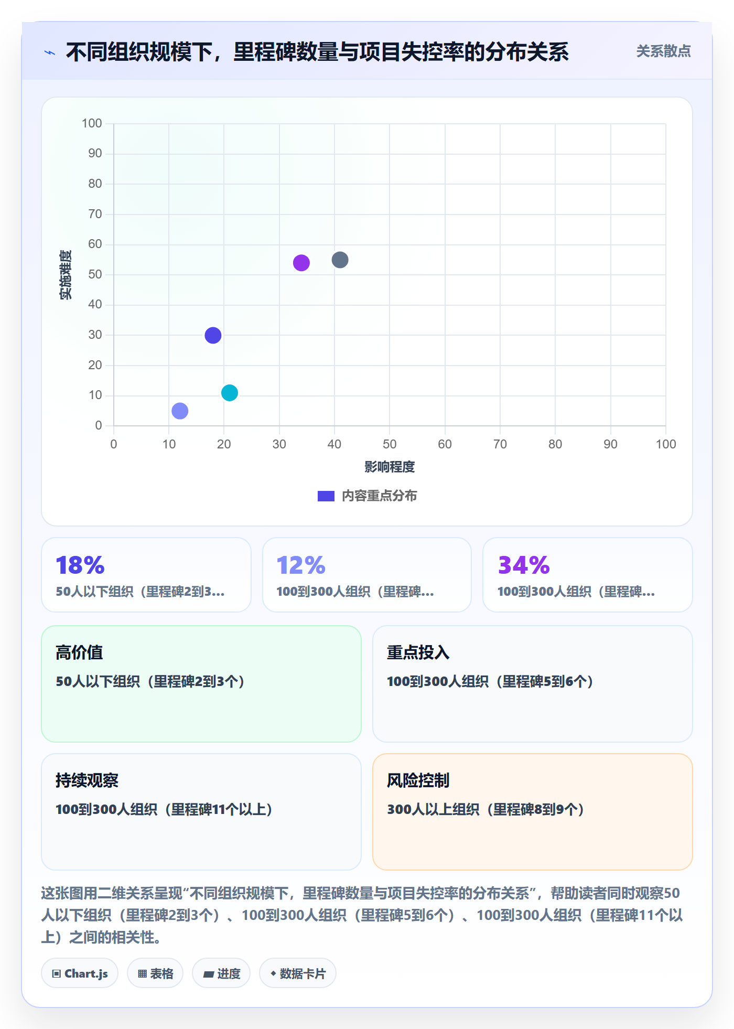
Task: Click the 内容重点分布 legend text
Action: (x=379, y=496)
